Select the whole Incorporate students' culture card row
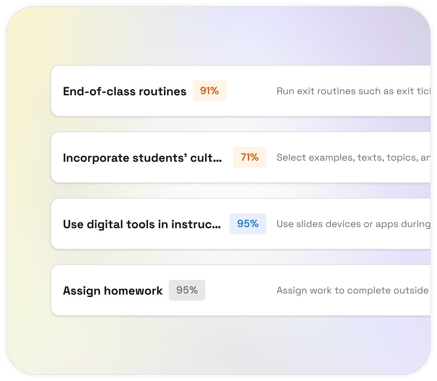The height and width of the screenshot is (381, 437). [x=248, y=174]
